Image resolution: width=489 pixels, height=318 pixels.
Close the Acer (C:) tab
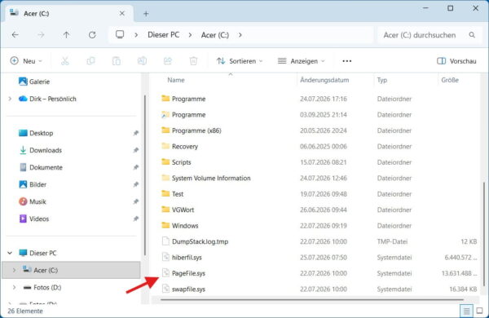click(122, 13)
